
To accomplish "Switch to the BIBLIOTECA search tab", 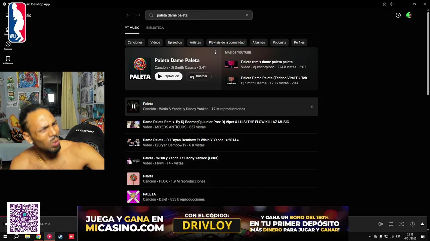I will click(x=155, y=28).
